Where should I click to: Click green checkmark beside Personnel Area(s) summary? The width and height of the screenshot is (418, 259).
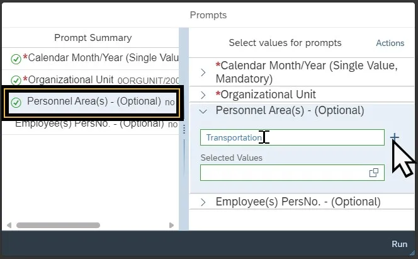16,102
